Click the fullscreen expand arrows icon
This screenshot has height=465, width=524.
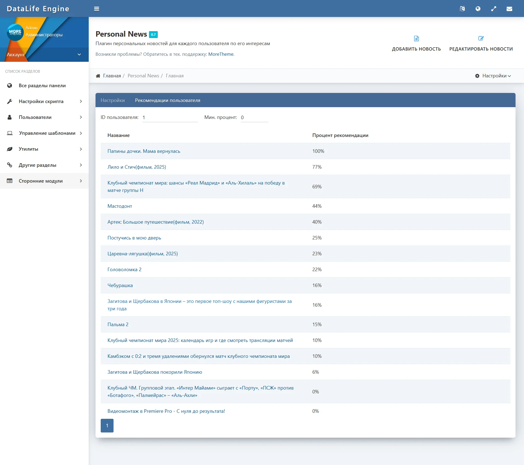(x=493, y=9)
